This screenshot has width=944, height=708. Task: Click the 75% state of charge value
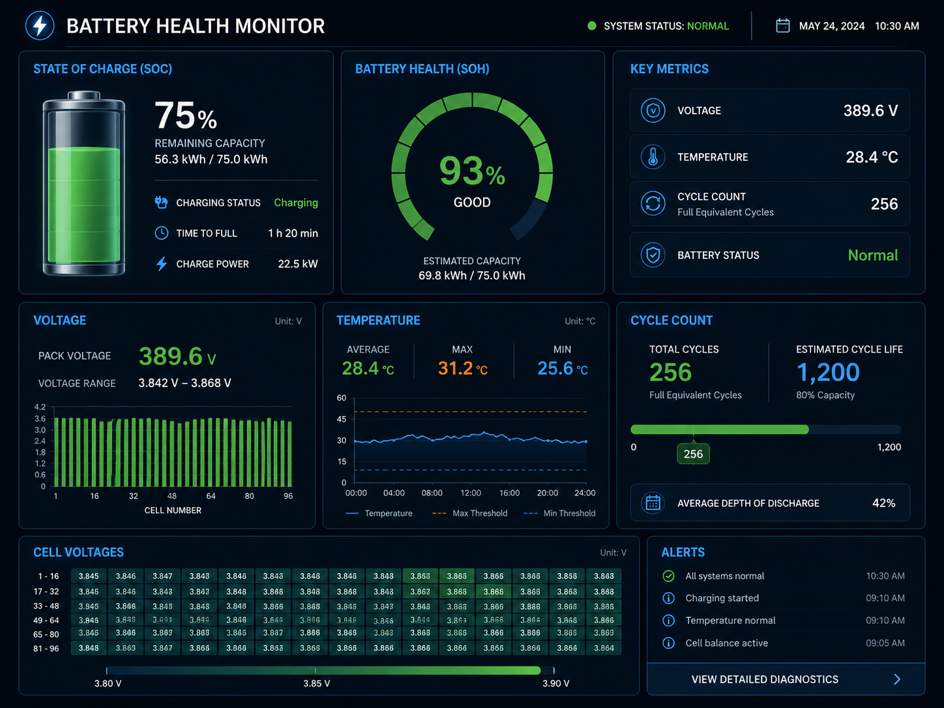coord(186,116)
